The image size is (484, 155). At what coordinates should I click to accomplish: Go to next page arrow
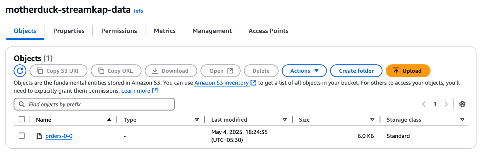[x=446, y=104]
